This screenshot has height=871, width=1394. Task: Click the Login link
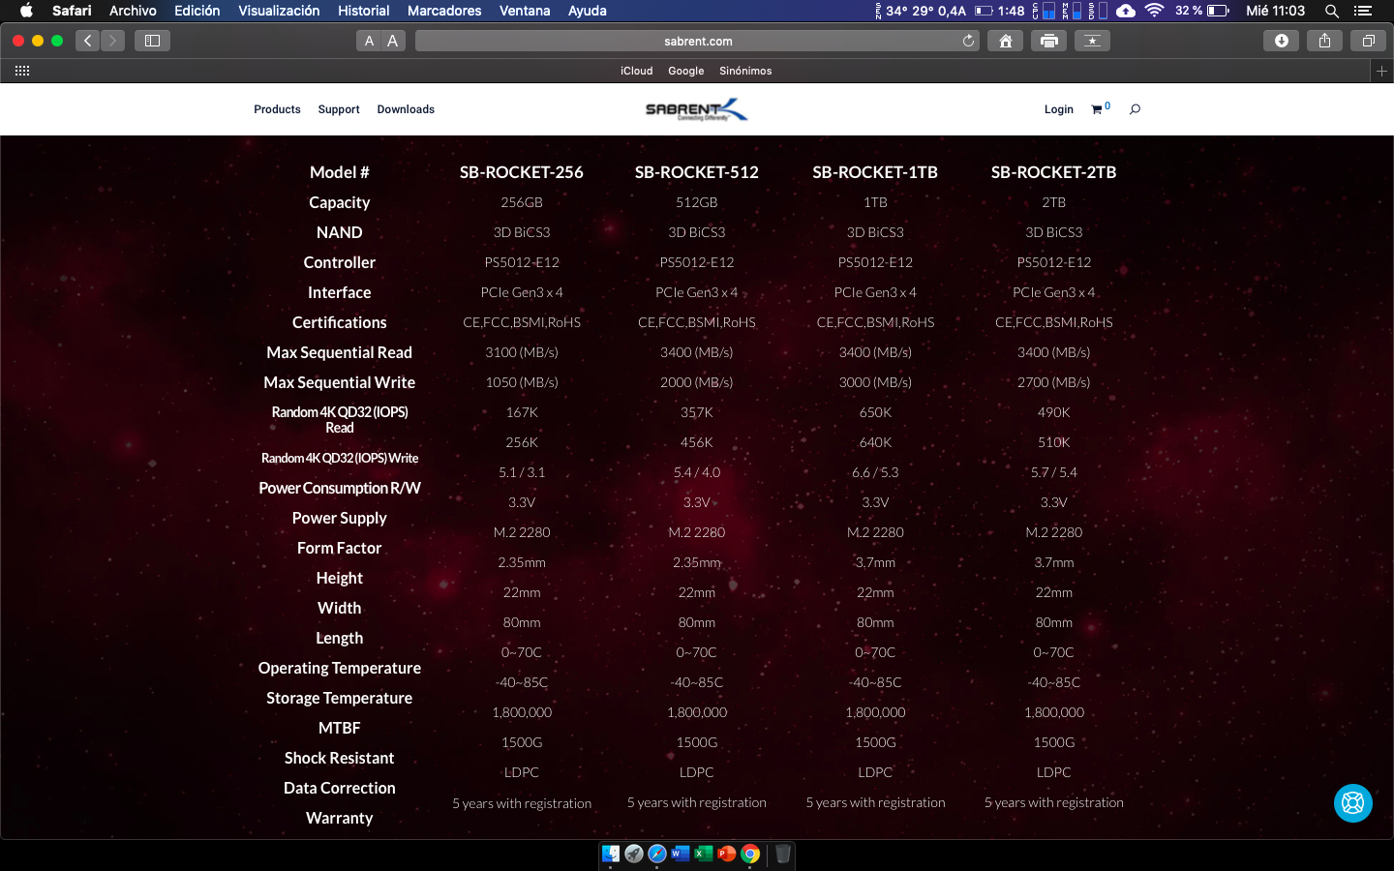pos(1058,109)
